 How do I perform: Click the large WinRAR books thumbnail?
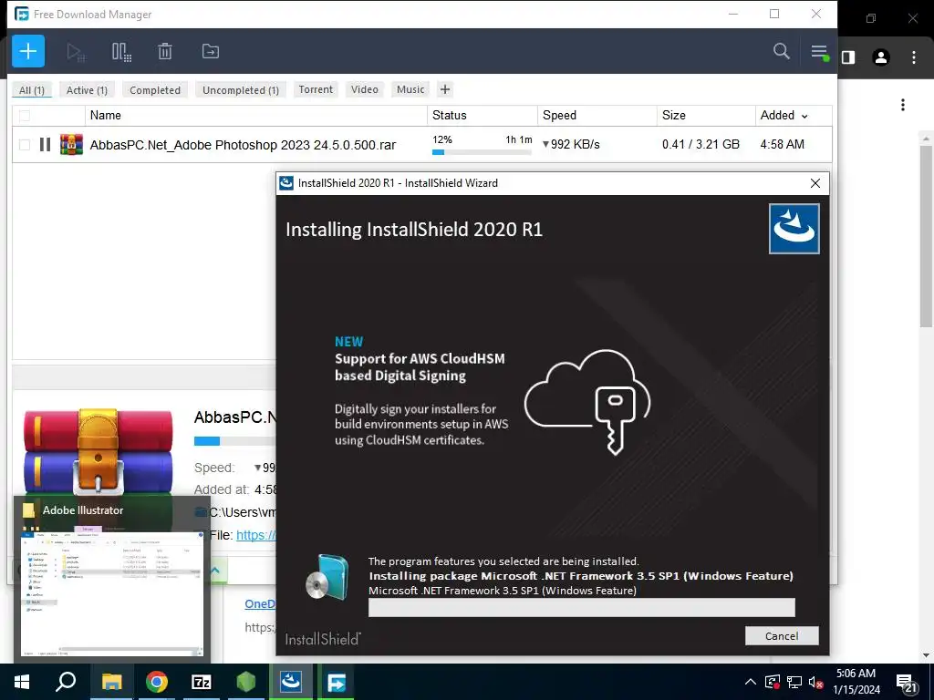click(x=99, y=452)
